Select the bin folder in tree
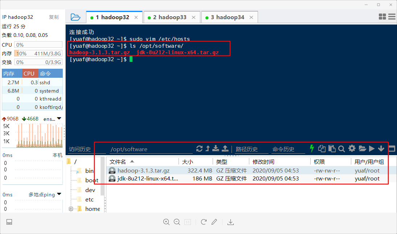This screenshot has width=397, height=234. tap(89, 171)
